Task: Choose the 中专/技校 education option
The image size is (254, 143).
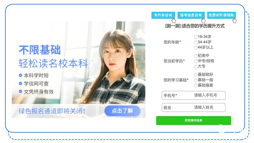Action: (x=196, y=61)
